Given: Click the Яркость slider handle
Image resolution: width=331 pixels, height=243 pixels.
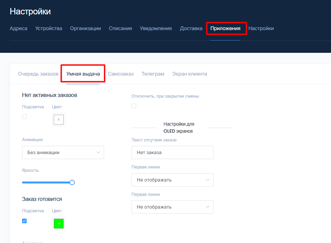Looking at the screenshot, I should click(x=72, y=183).
